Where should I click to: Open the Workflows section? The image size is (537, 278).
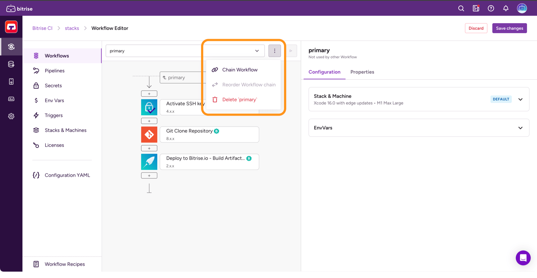[x=62, y=56]
